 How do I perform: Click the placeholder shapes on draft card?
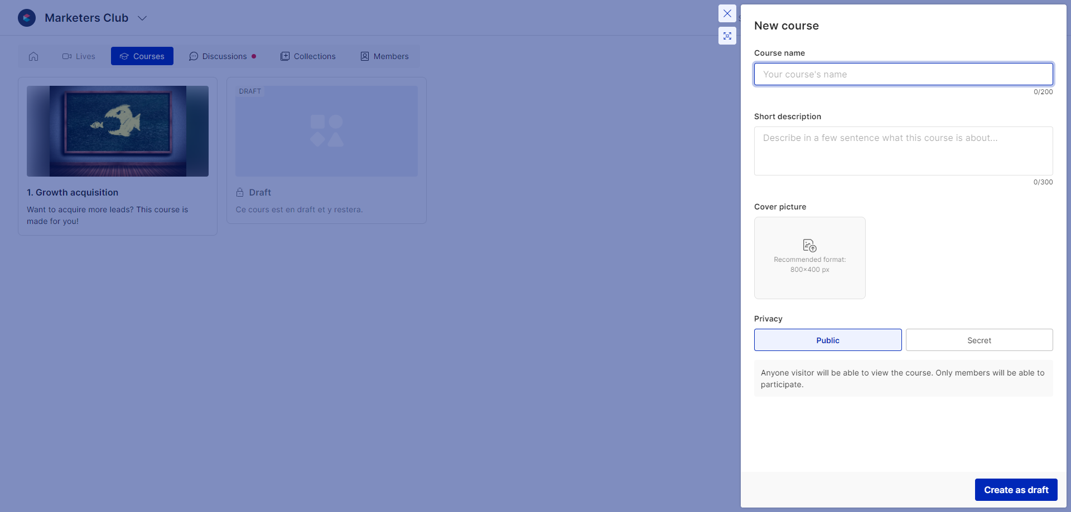tap(327, 131)
